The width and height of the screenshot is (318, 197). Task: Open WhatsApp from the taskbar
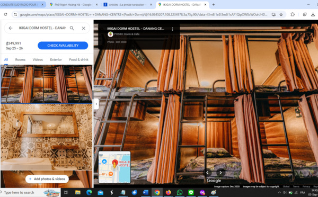180,192
